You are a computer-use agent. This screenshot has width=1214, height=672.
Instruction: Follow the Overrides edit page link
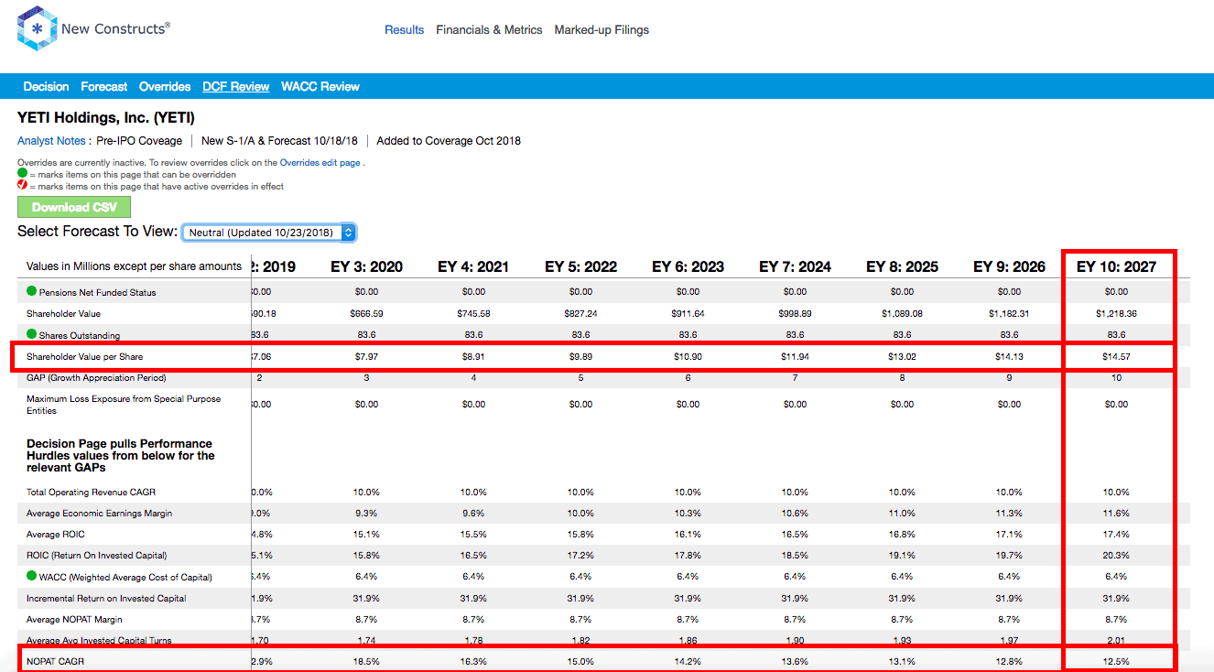[x=320, y=163]
